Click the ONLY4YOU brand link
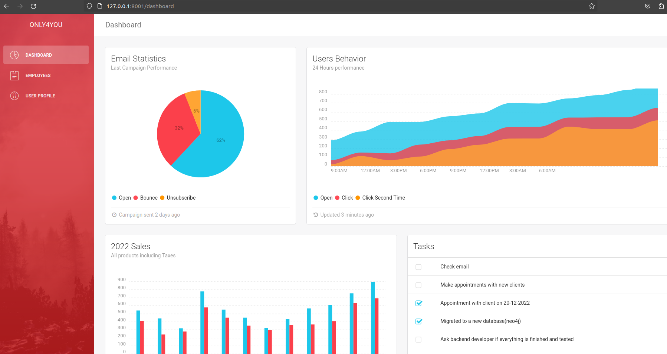667x354 pixels. [x=46, y=25]
